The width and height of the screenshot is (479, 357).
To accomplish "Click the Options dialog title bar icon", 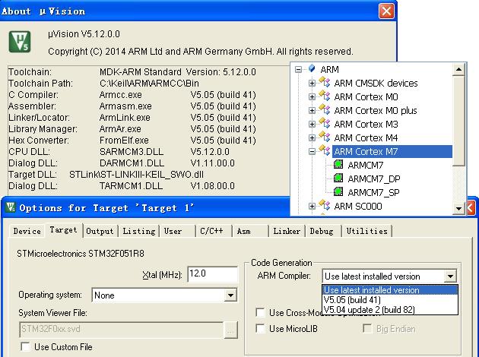I will pos(10,207).
